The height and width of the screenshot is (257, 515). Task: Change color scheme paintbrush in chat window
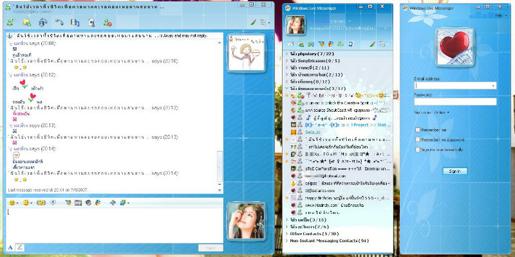click(253, 22)
